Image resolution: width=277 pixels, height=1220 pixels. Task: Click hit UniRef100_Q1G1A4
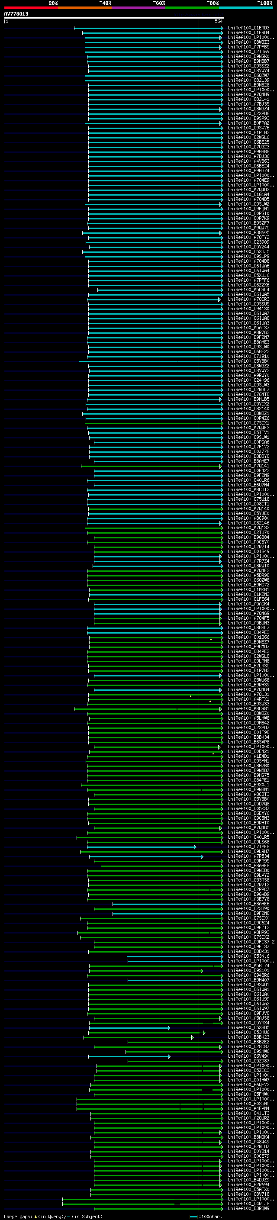(x=248, y=195)
